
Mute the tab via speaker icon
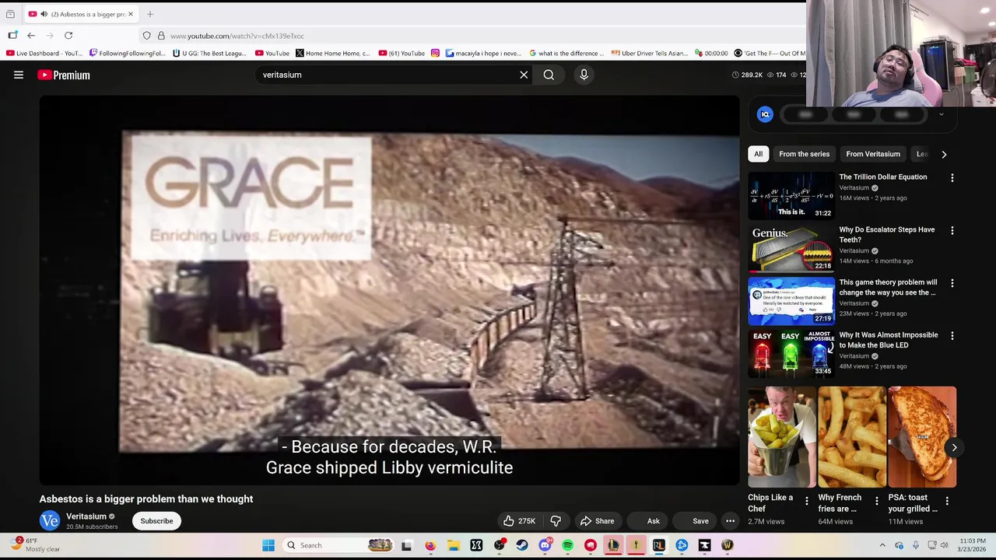(x=44, y=14)
